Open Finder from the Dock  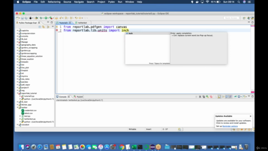pyautogui.click(x=21, y=147)
